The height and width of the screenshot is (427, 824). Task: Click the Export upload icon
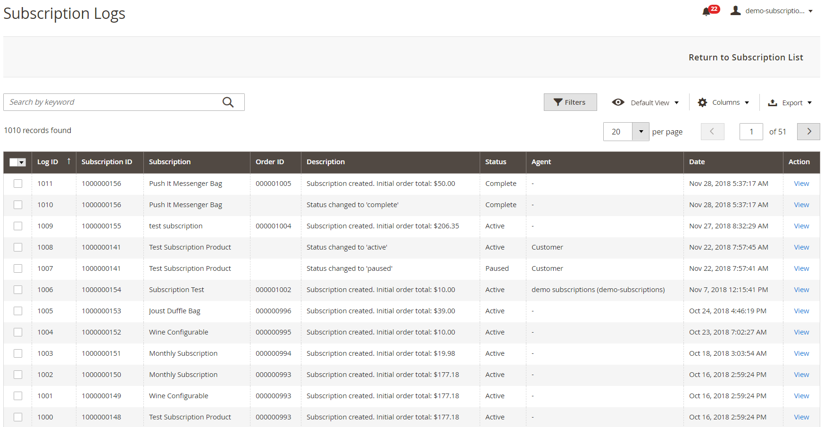coord(773,102)
